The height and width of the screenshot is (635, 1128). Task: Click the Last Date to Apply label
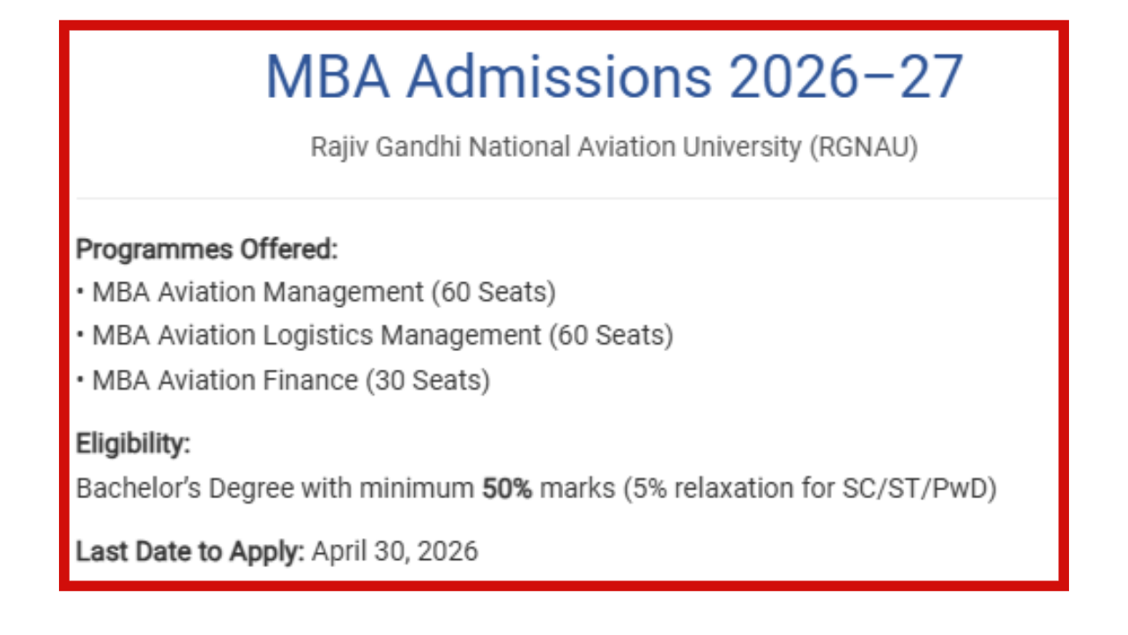(190, 552)
